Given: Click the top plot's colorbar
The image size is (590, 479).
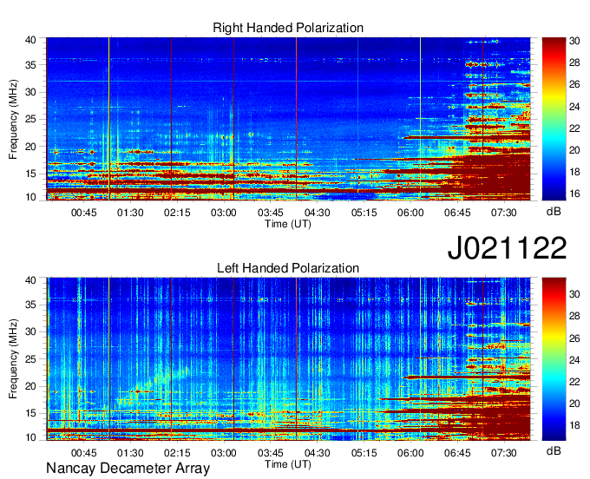Looking at the screenshot, I should [x=554, y=119].
